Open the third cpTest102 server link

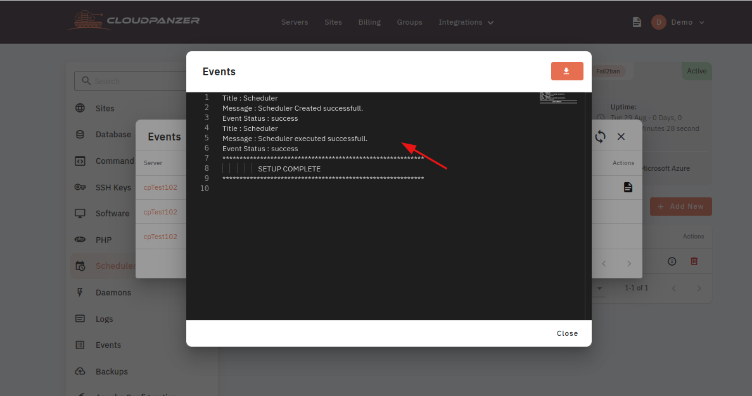(160, 237)
